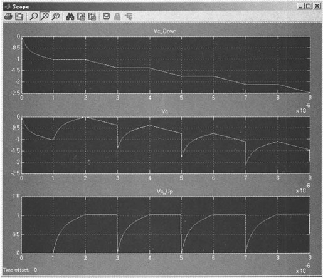Click Restore saved axes settings icon

tap(92, 16)
